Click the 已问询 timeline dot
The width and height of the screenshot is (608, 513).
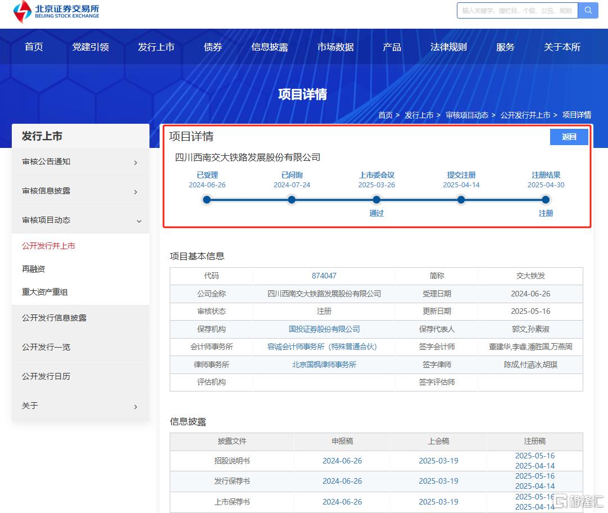click(292, 200)
